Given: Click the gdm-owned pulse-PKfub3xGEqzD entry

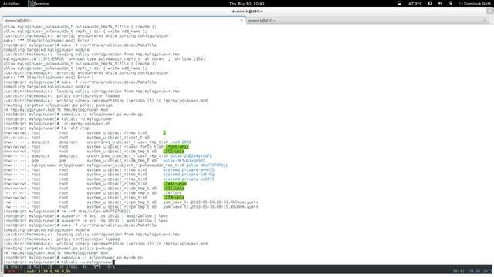Looking at the screenshot, I should coord(184,161).
